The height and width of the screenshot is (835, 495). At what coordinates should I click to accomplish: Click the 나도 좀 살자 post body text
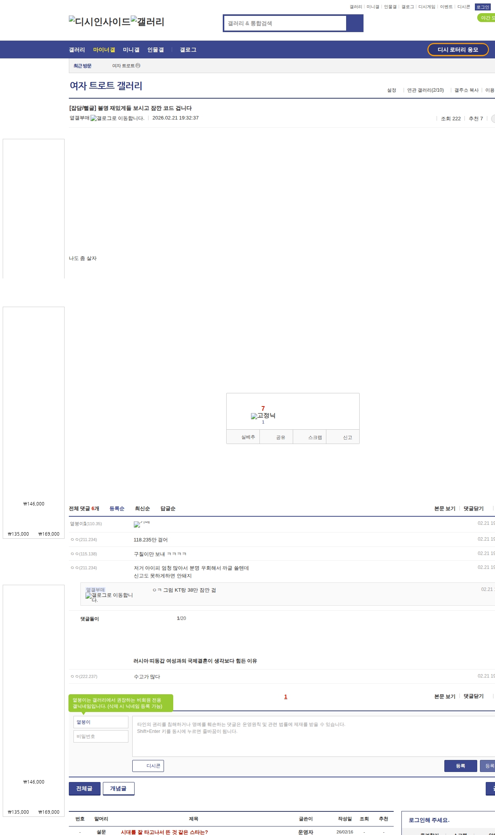coord(83,258)
